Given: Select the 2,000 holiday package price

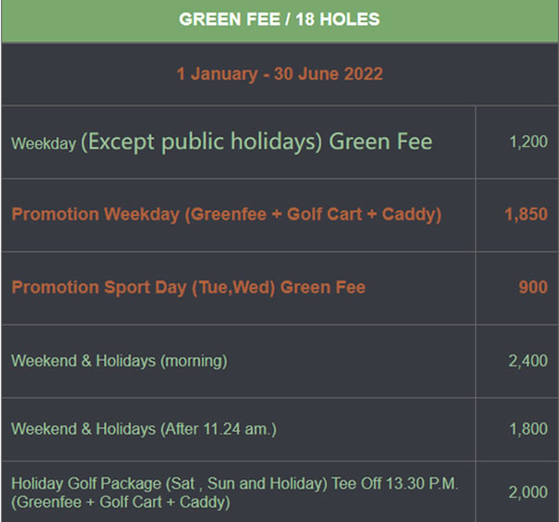Looking at the screenshot, I should click(x=527, y=492).
